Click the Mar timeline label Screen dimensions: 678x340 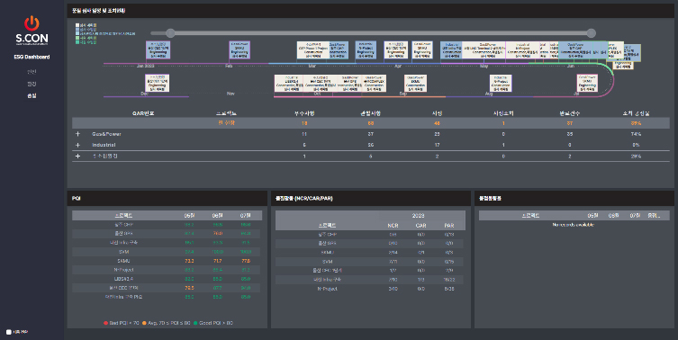pyautogui.click(x=312, y=66)
